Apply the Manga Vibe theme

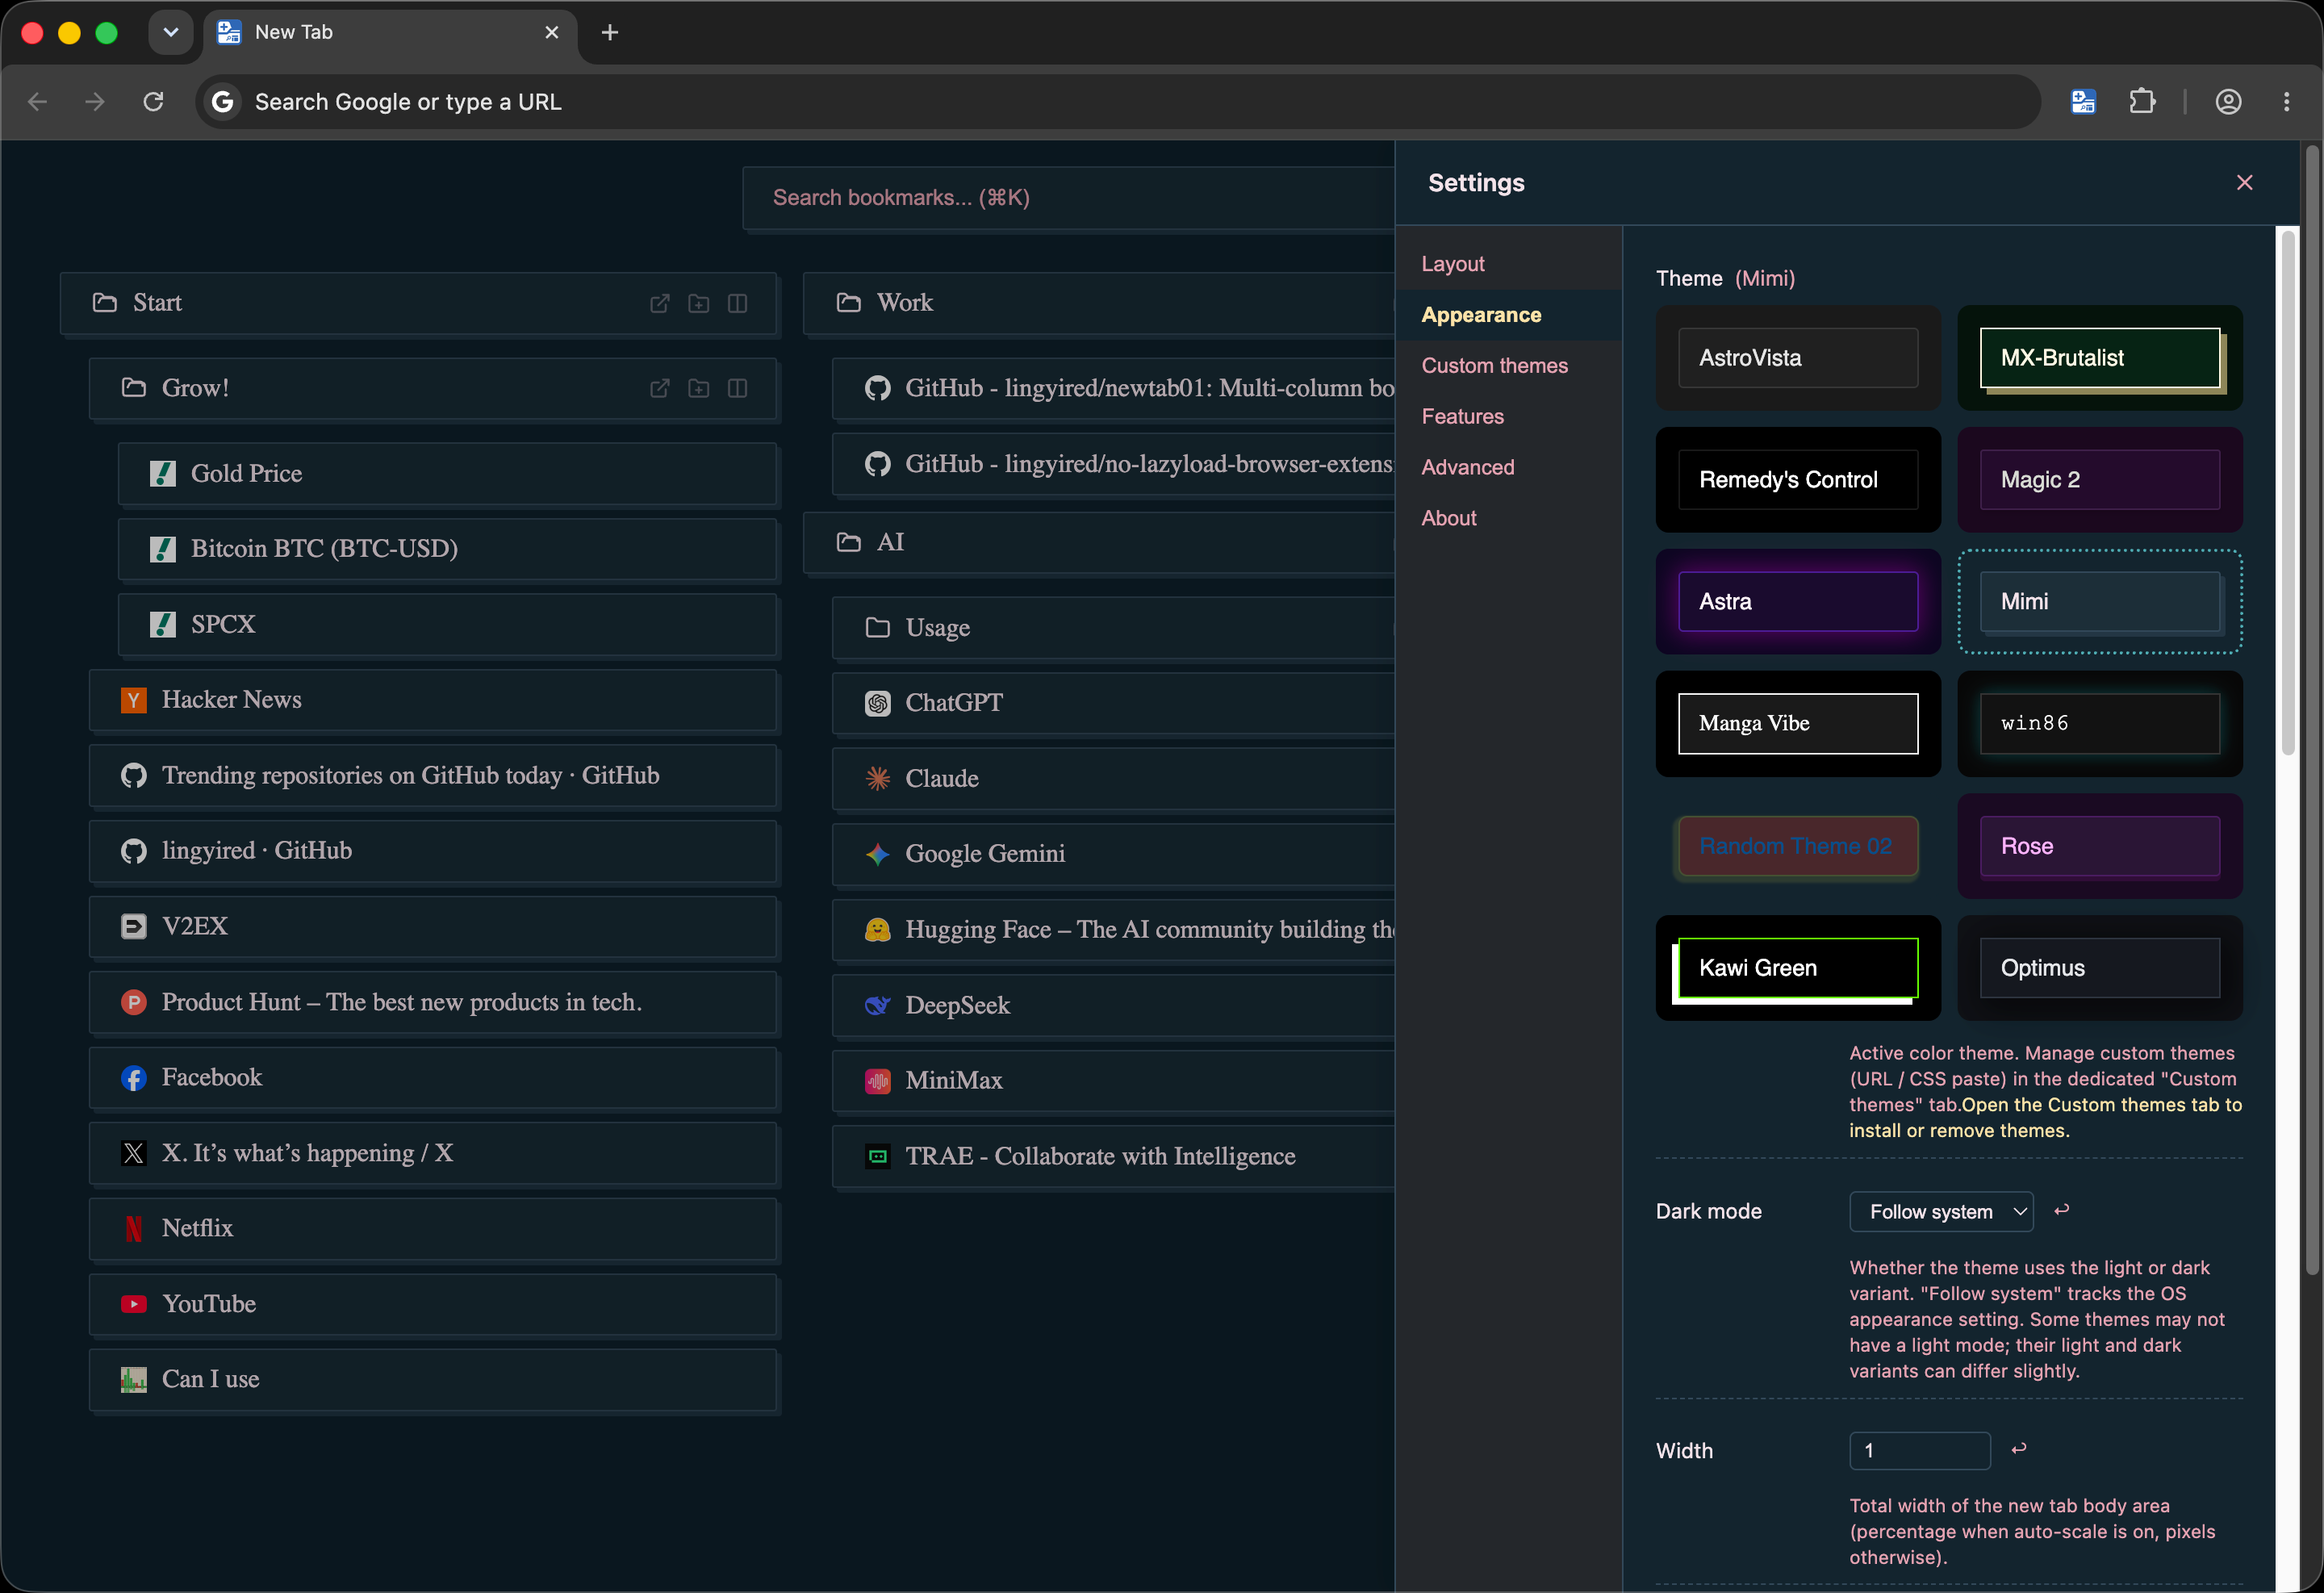click(x=1797, y=724)
